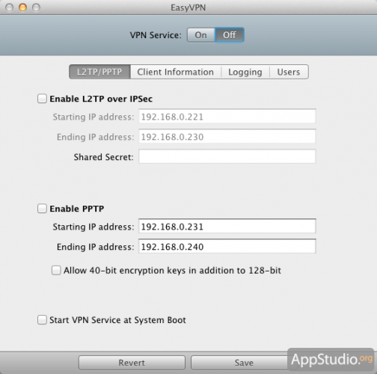Open the L2TP/PPTP tab
Image resolution: width=377 pixels, height=374 pixels.
(99, 72)
